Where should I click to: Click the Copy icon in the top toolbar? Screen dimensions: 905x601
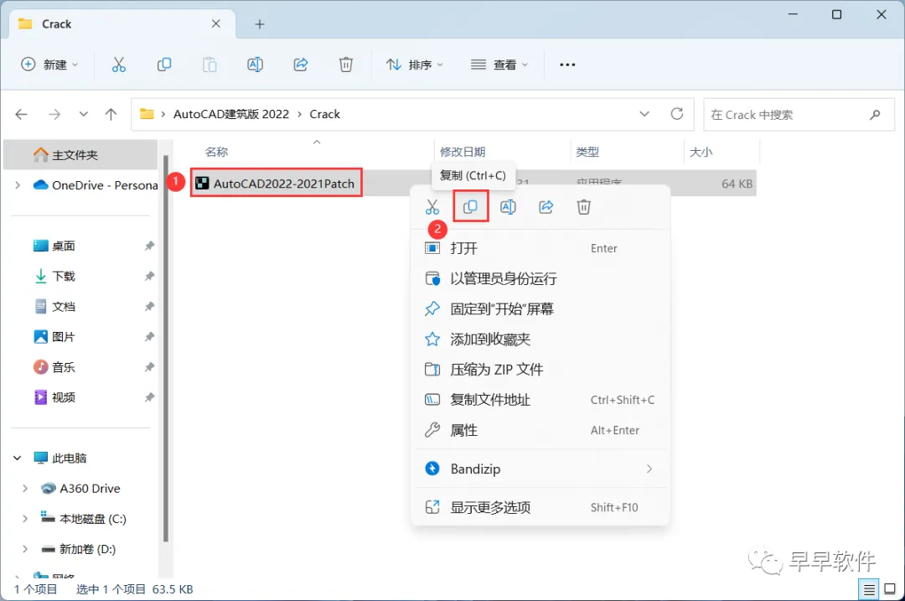pos(164,65)
